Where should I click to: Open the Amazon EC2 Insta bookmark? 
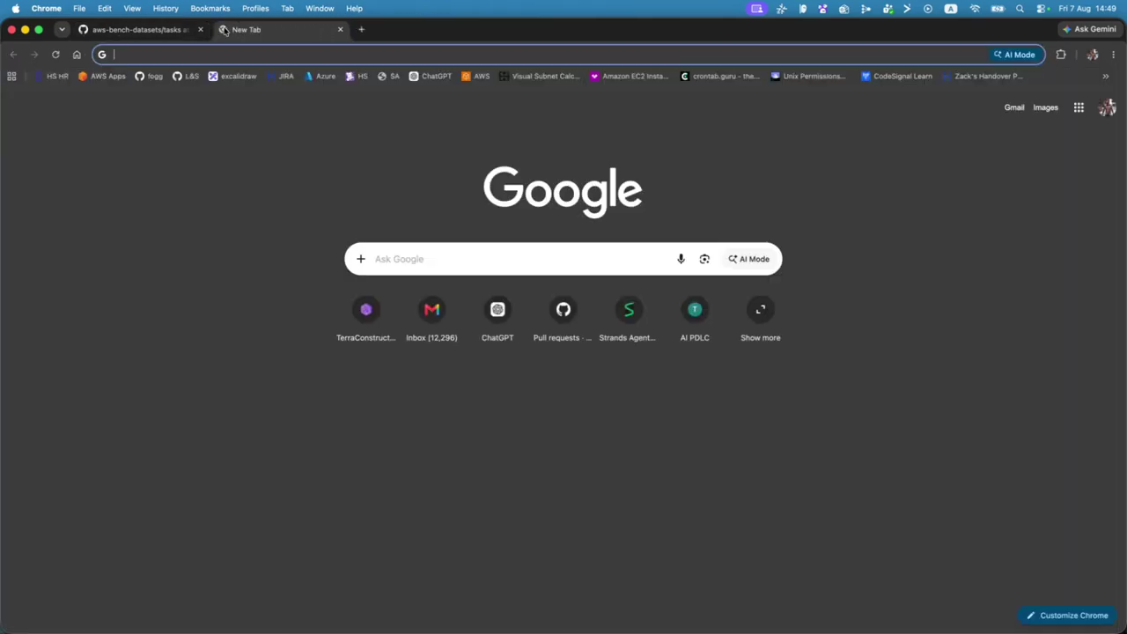[630, 77]
